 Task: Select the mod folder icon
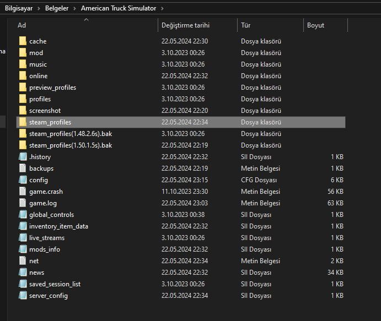(x=23, y=53)
